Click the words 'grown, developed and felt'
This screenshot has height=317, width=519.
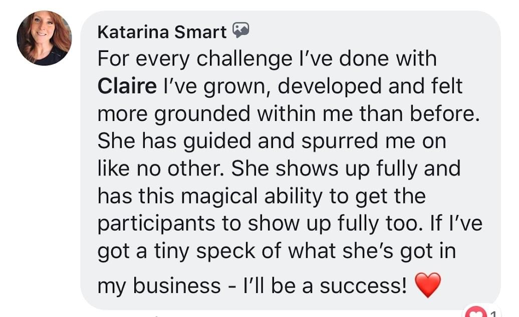[x=333, y=87]
